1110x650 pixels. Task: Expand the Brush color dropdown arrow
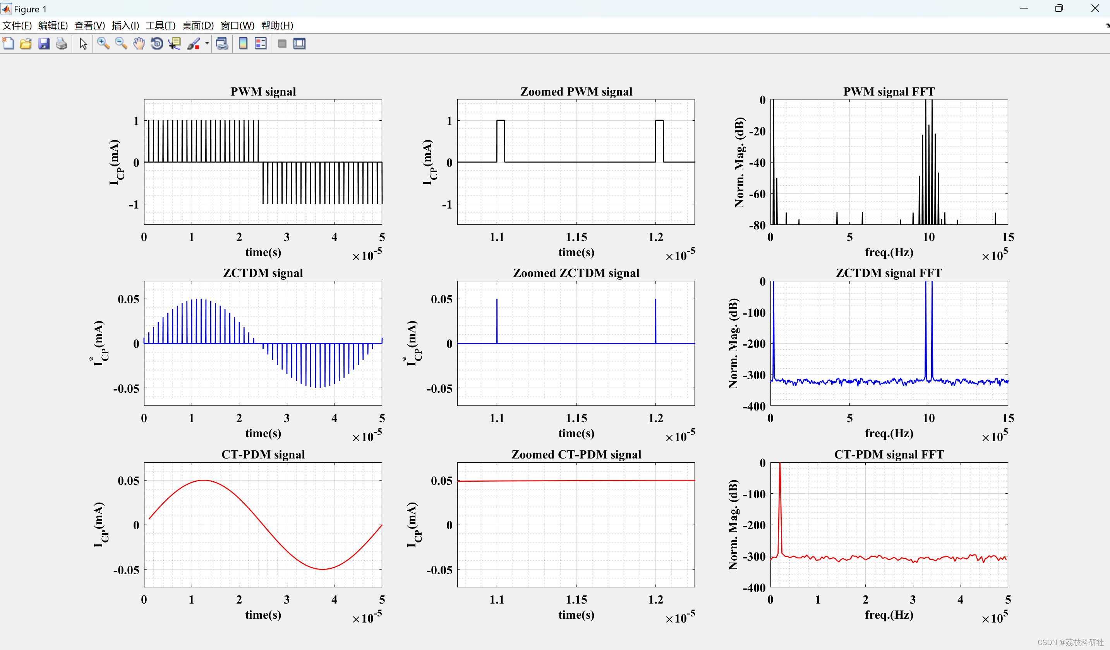207,44
